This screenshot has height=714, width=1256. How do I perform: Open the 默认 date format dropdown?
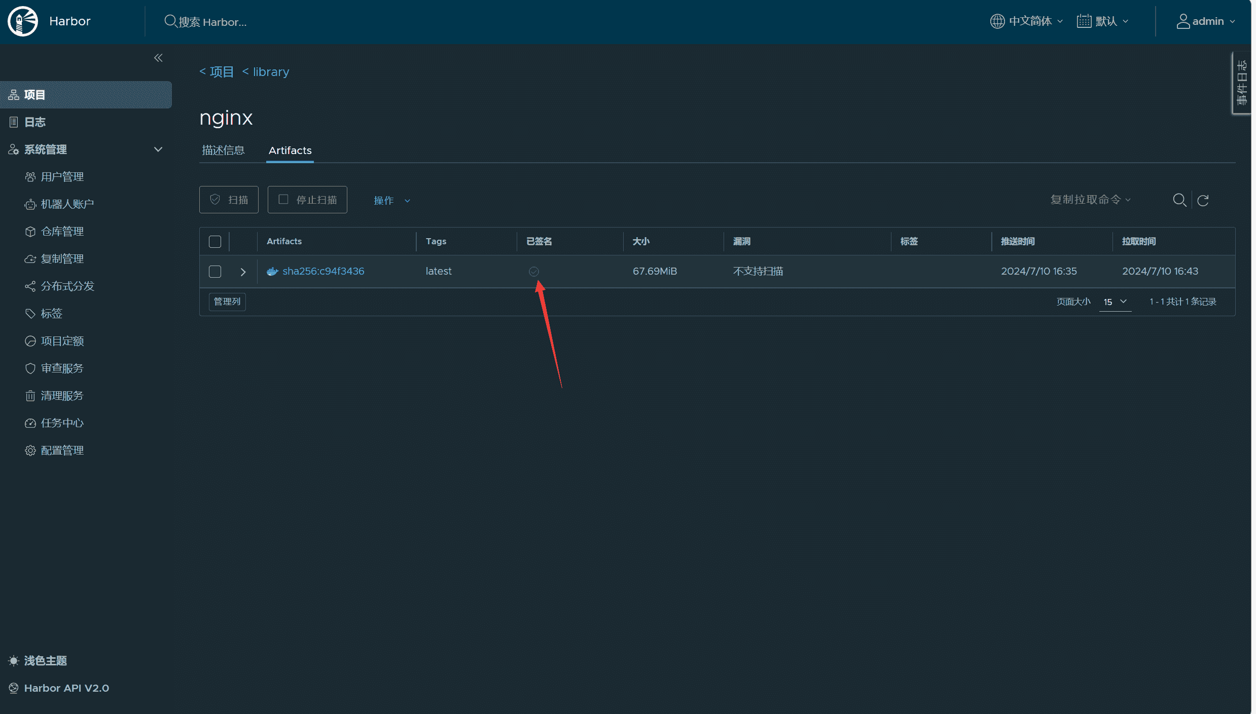tap(1103, 21)
